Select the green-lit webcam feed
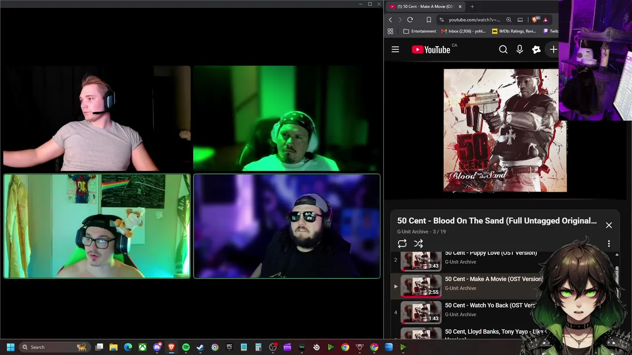 coord(286,118)
